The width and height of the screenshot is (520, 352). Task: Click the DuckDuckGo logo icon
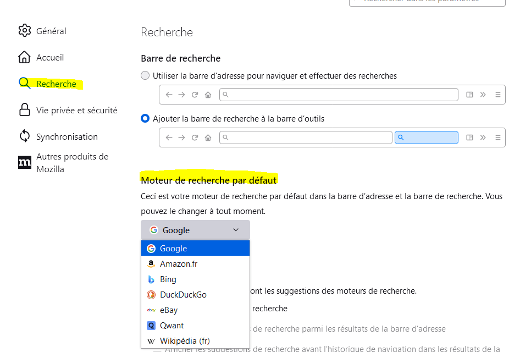[151, 295]
